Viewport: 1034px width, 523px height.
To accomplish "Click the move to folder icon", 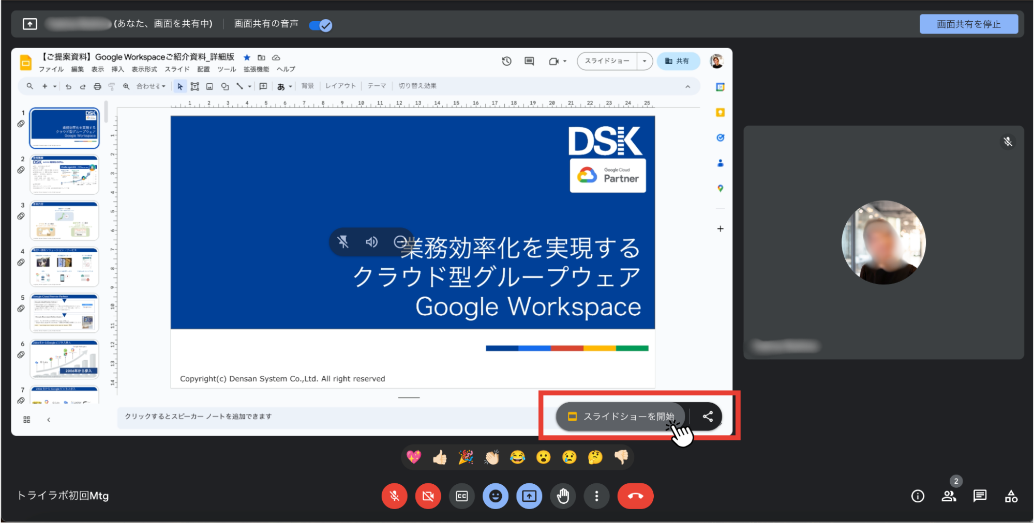I will [x=262, y=57].
